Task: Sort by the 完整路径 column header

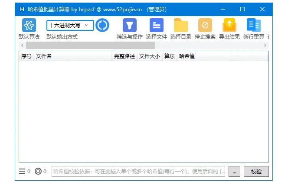Action: pyautogui.click(x=124, y=56)
